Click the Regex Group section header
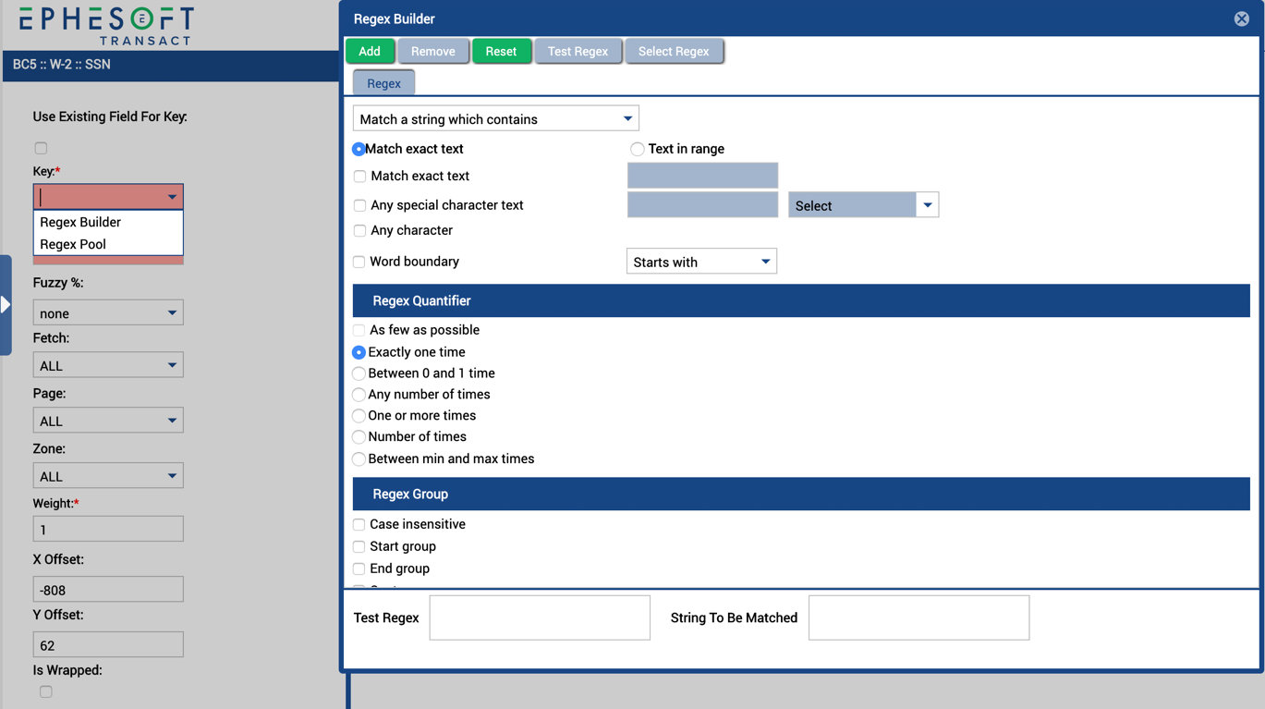Image resolution: width=1265 pixels, height=709 pixels. tap(801, 494)
